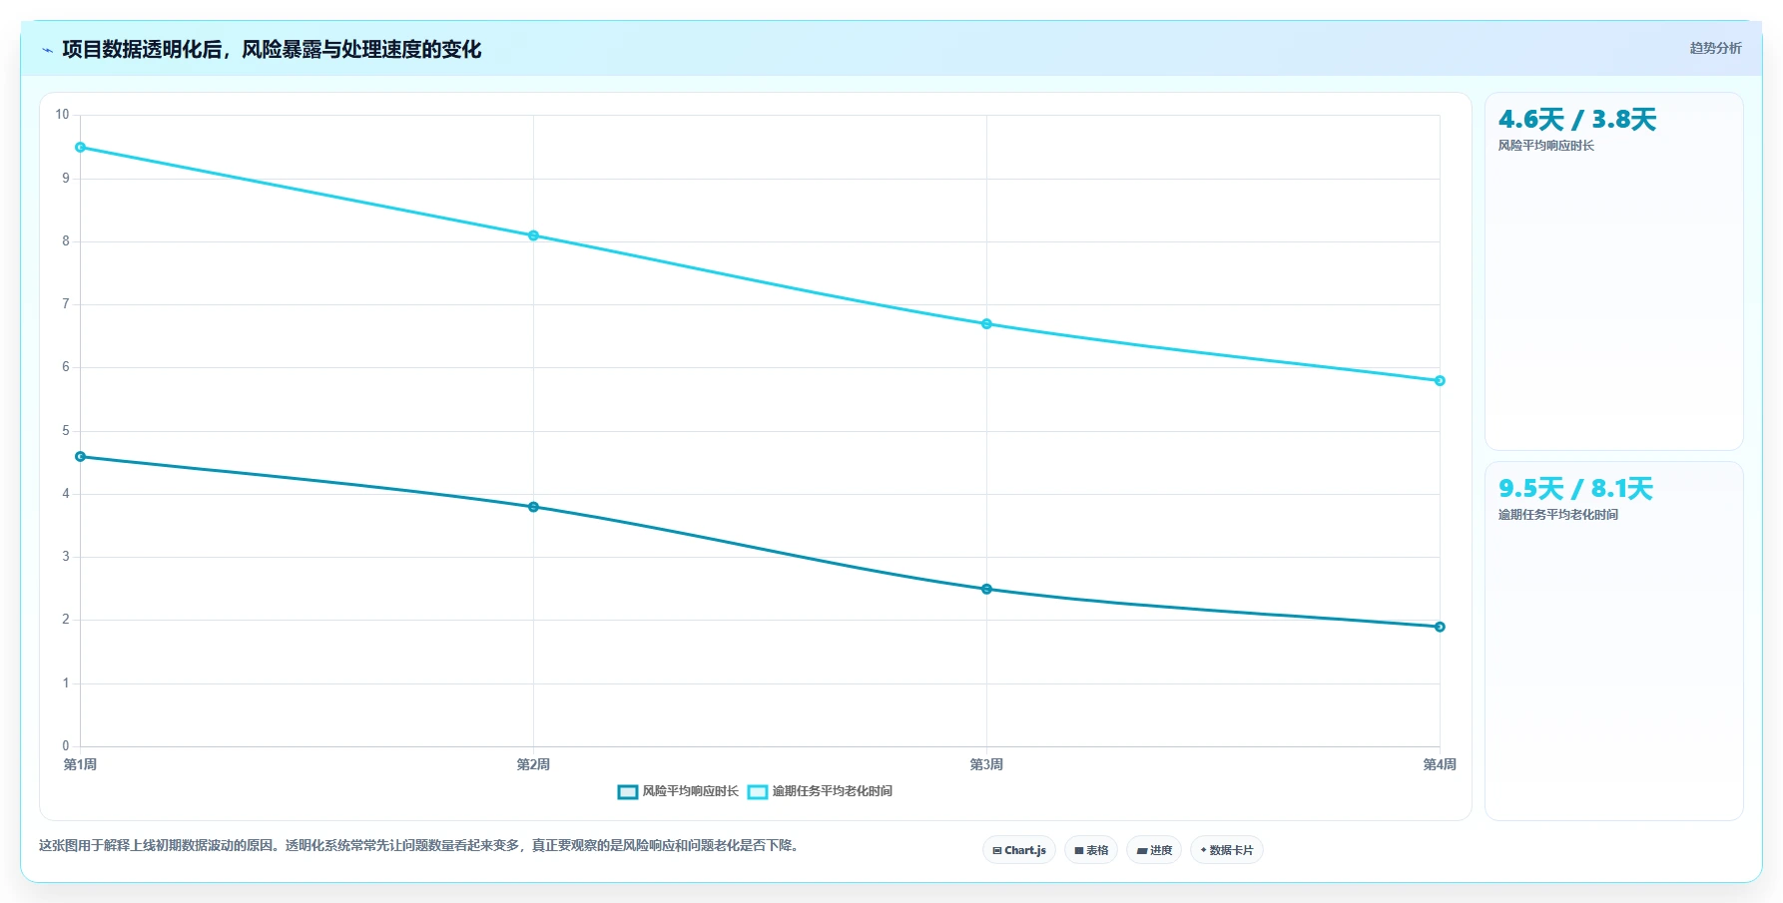The image size is (1783, 903).
Task: Click the y-axis label 0
Action: point(66,746)
